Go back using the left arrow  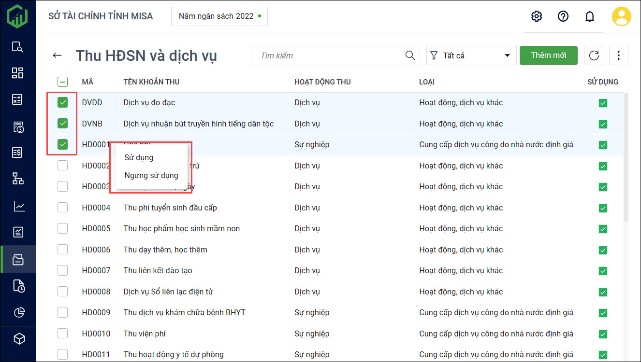click(58, 56)
